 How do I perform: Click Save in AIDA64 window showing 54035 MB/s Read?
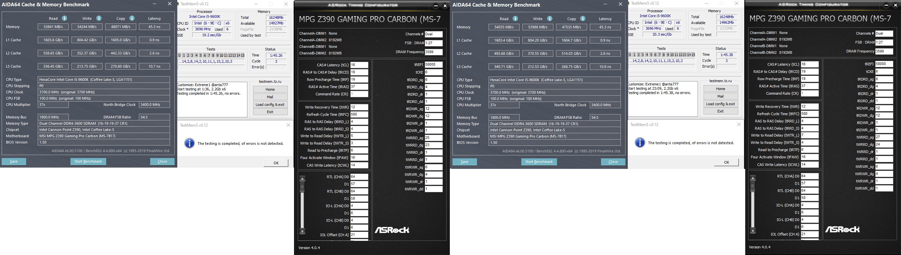coord(464,162)
